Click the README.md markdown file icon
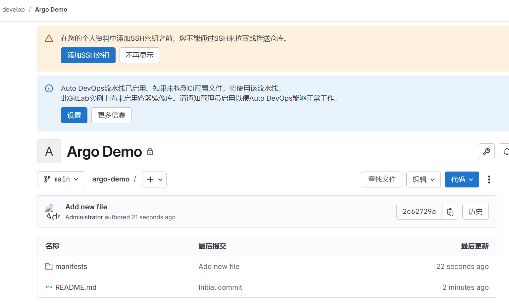Viewport: 509px width, 305px height. coord(49,287)
